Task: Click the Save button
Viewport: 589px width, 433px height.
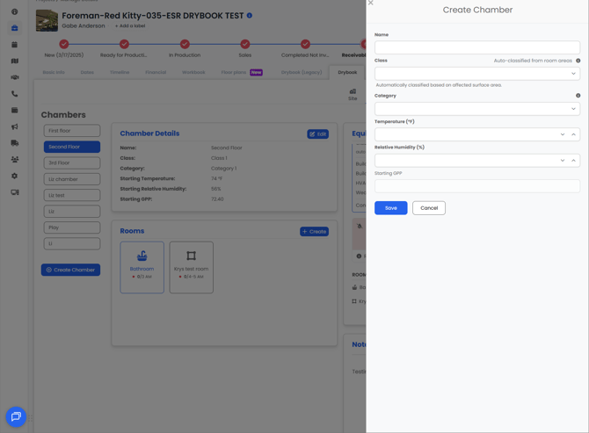Action: pyautogui.click(x=390, y=208)
